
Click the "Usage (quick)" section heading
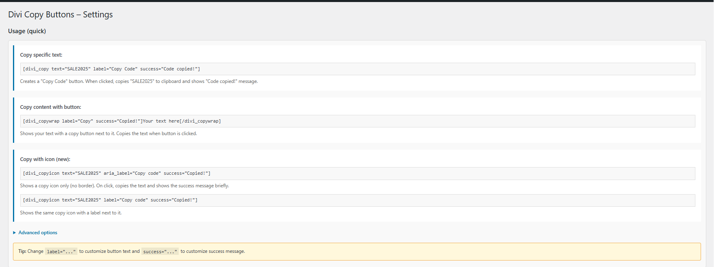coord(27,31)
